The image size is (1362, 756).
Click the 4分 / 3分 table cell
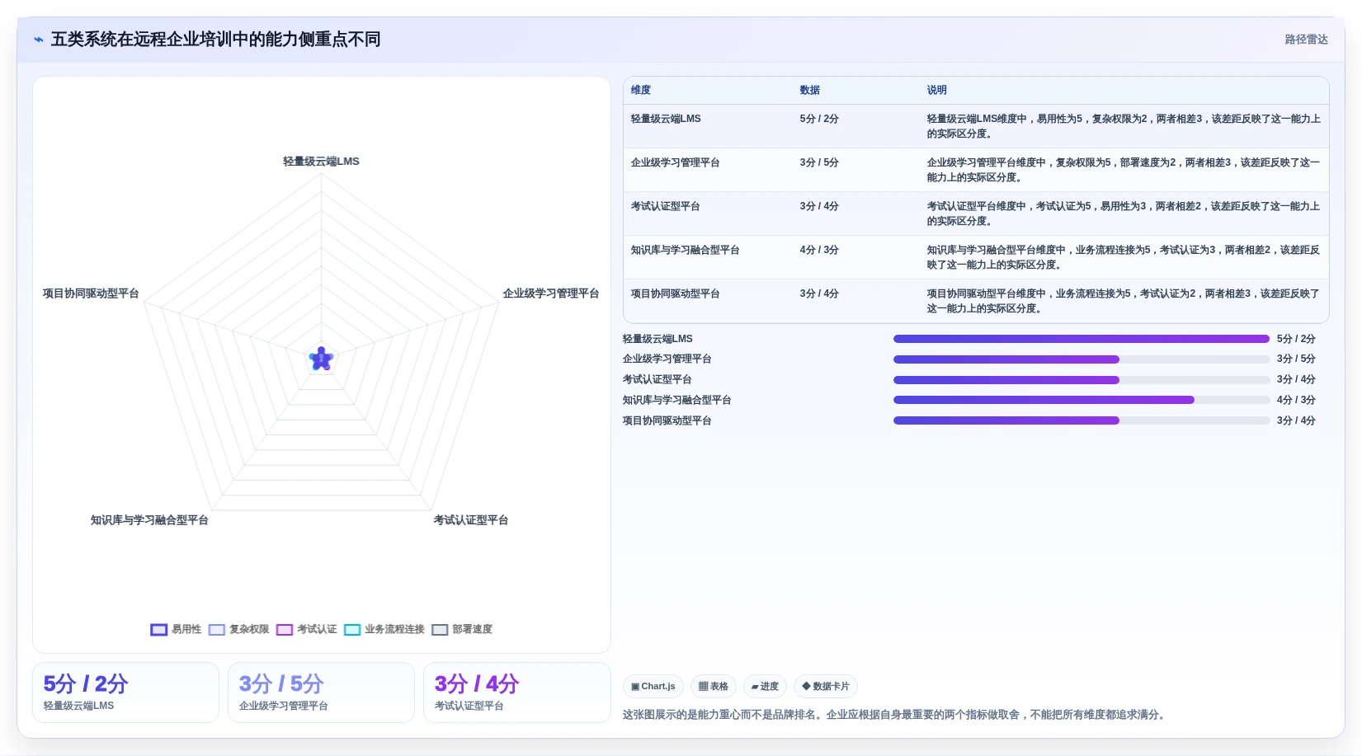pos(819,250)
